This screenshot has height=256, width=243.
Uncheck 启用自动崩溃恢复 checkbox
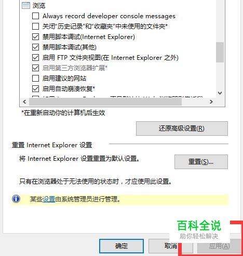coord(35,89)
